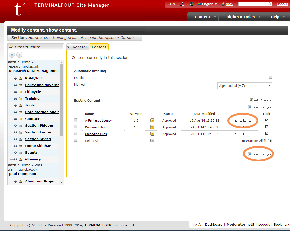
Task: Save Changes using the bottom button
Action: tap(259, 154)
